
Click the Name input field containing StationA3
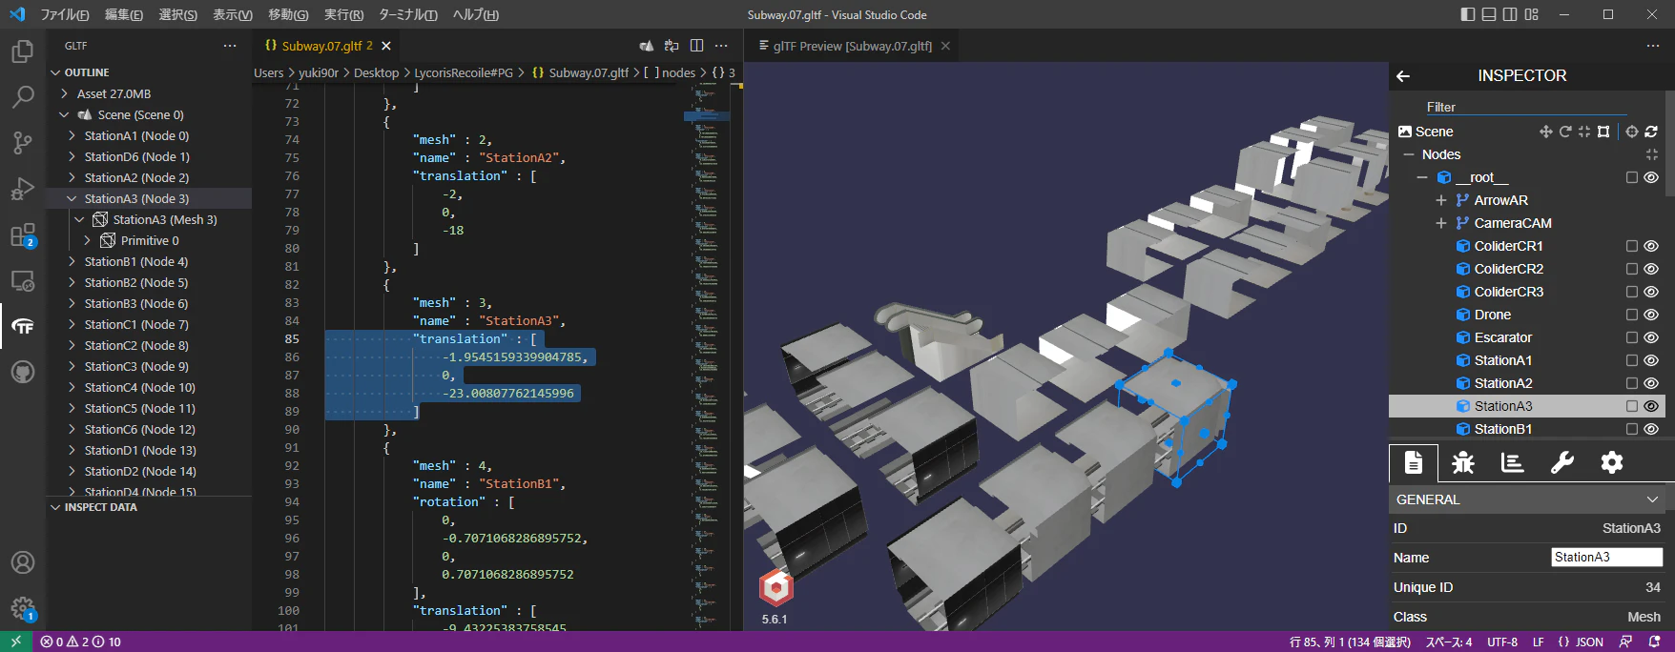pyautogui.click(x=1606, y=557)
